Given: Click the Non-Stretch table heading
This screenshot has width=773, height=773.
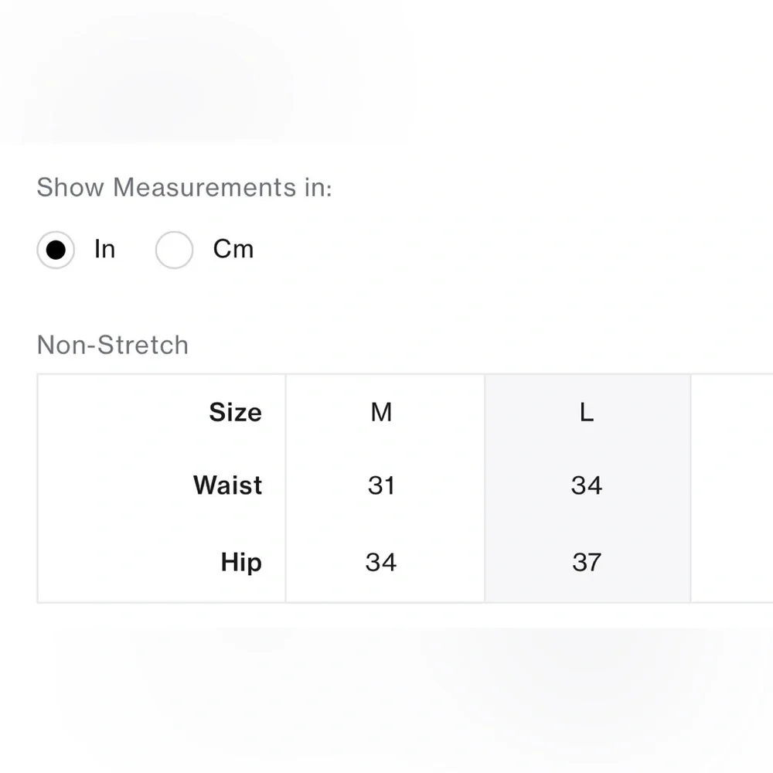Looking at the screenshot, I should pos(112,345).
